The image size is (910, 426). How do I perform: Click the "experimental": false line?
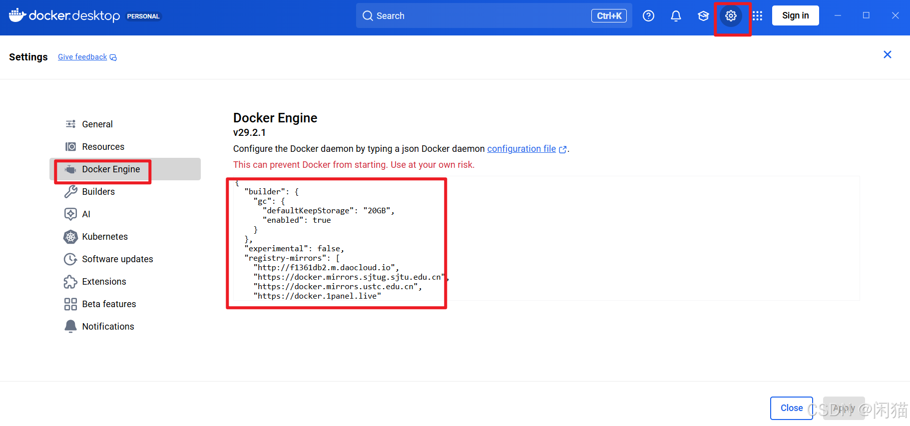point(294,249)
